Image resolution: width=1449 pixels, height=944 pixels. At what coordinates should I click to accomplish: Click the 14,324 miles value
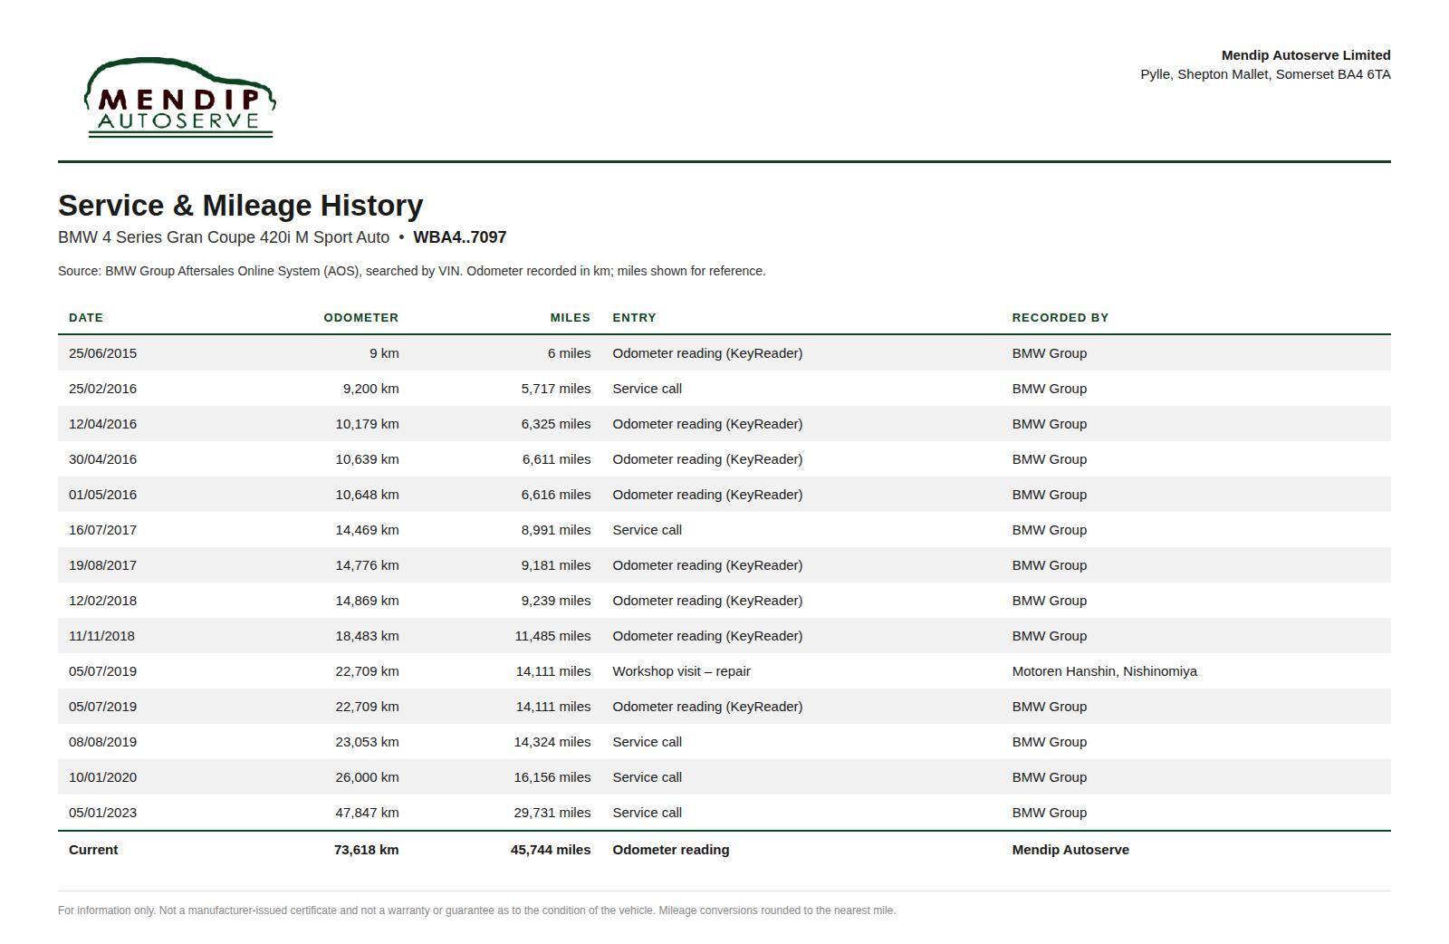(x=552, y=742)
